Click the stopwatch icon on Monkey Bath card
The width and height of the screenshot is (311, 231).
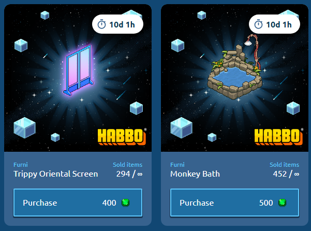coord(258,24)
